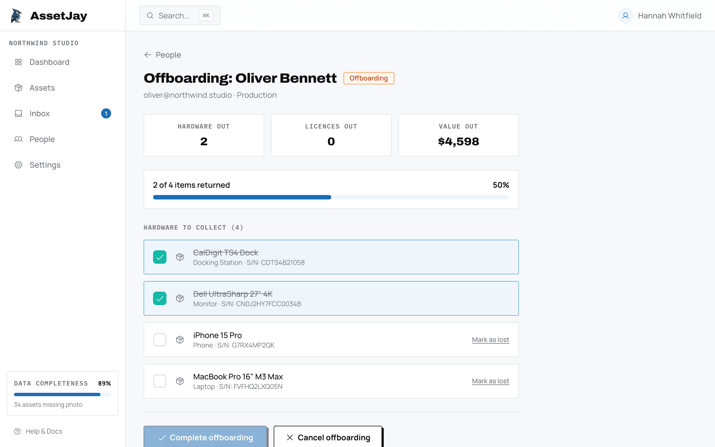Select Settings in the sidebar
This screenshot has height=447, width=715.
(x=63, y=165)
